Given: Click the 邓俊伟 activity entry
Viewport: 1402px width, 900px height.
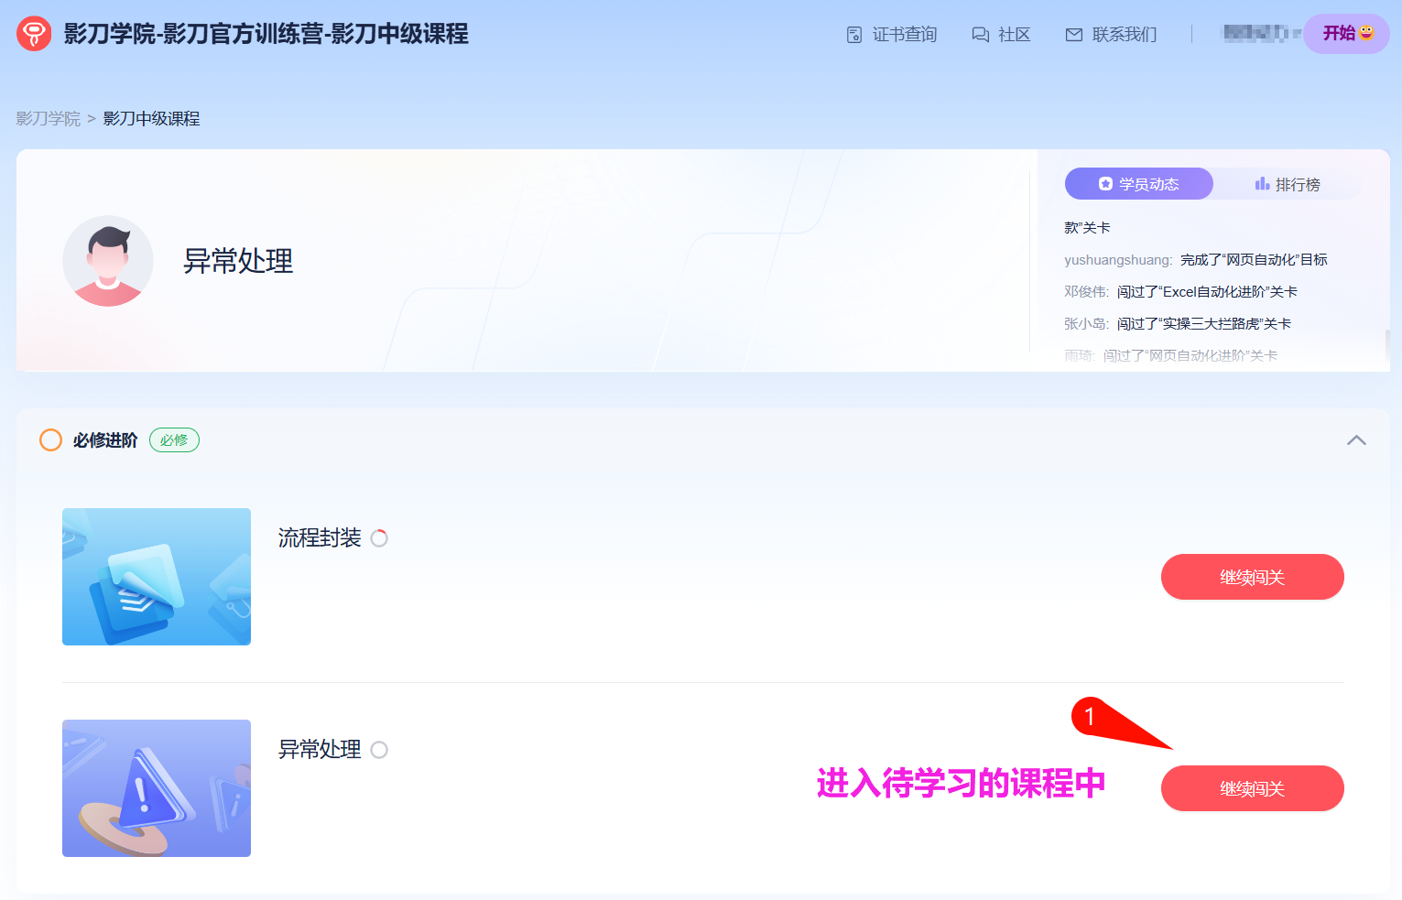Looking at the screenshot, I should coord(1180,292).
